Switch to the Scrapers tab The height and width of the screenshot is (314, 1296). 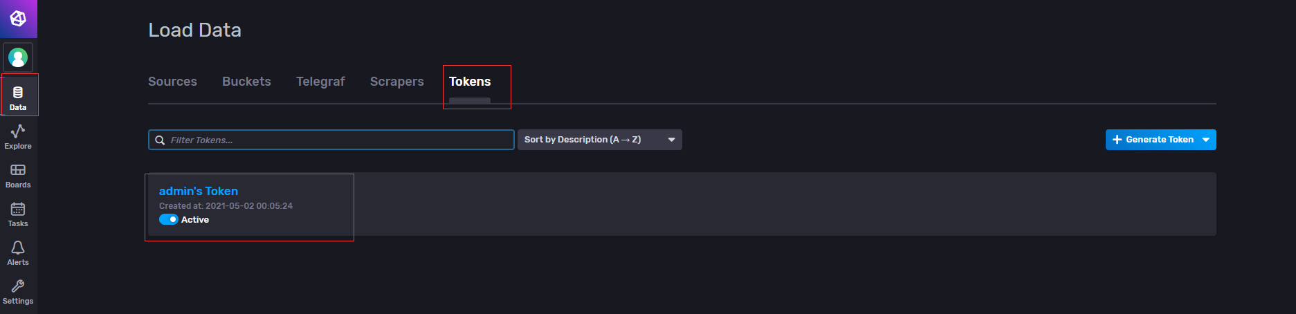coord(396,82)
